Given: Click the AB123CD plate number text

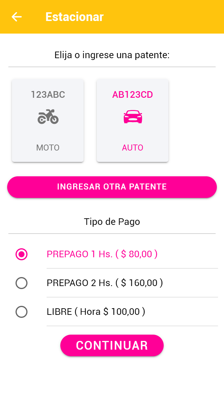Looking at the screenshot, I should [133, 95].
